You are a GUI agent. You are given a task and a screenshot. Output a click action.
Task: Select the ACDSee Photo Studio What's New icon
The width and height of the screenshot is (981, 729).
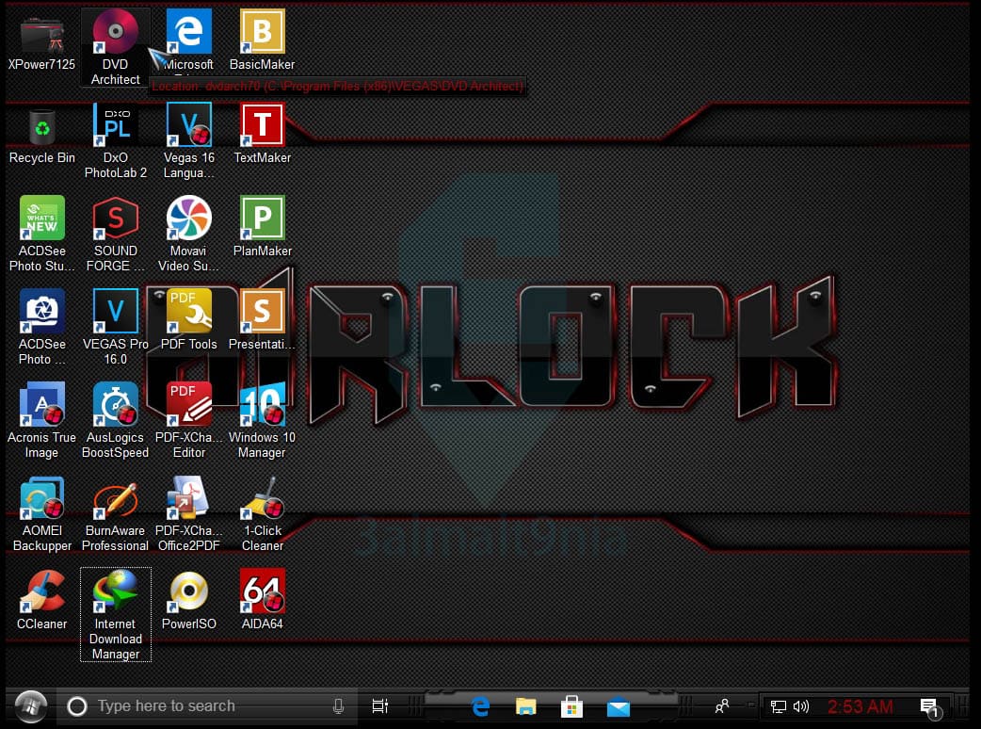pos(42,234)
